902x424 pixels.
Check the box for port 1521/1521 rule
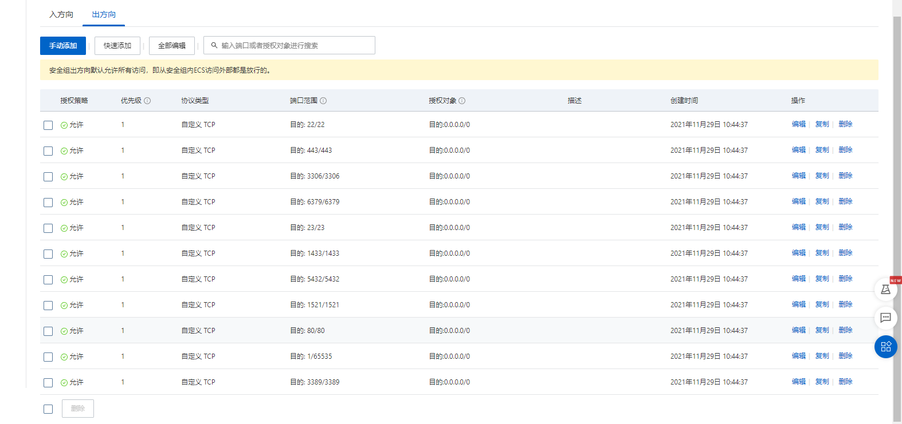pyautogui.click(x=48, y=306)
